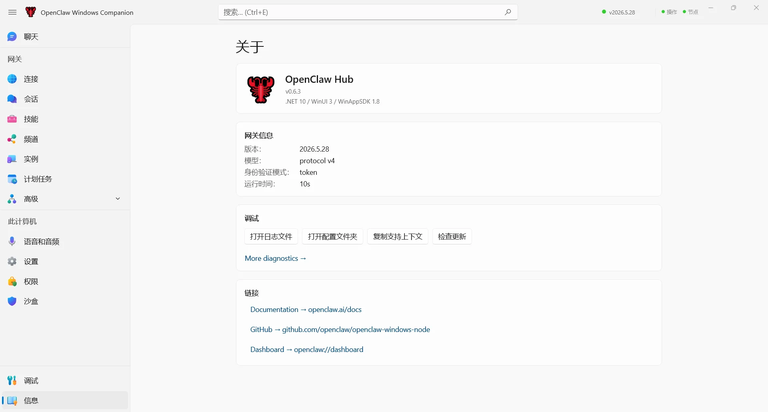Go to the 权限 page

65,282
